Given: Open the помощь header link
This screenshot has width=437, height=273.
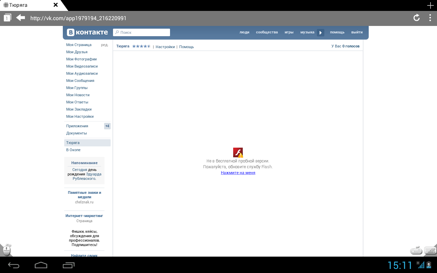Looking at the screenshot, I should tap(337, 32).
